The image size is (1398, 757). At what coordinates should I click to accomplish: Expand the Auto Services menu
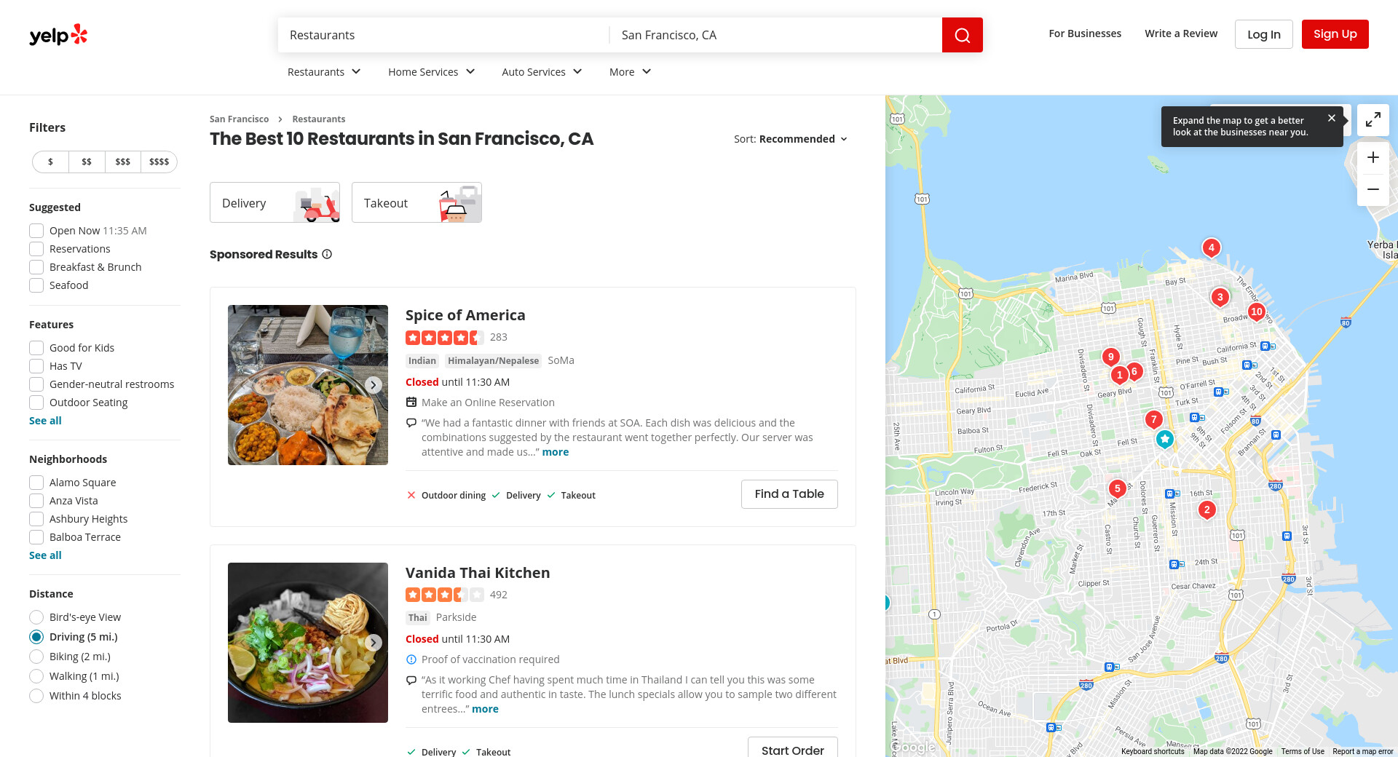pyautogui.click(x=542, y=71)
